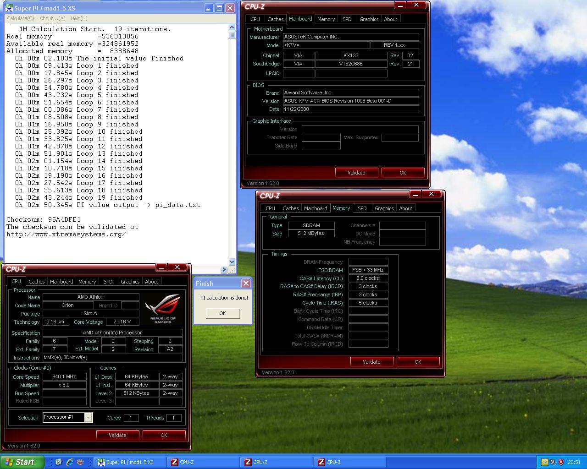Click OK in the CPU-Z mainboard window
Image resolution: width=587 pixels, height=469 pixels.
point(403,173)
